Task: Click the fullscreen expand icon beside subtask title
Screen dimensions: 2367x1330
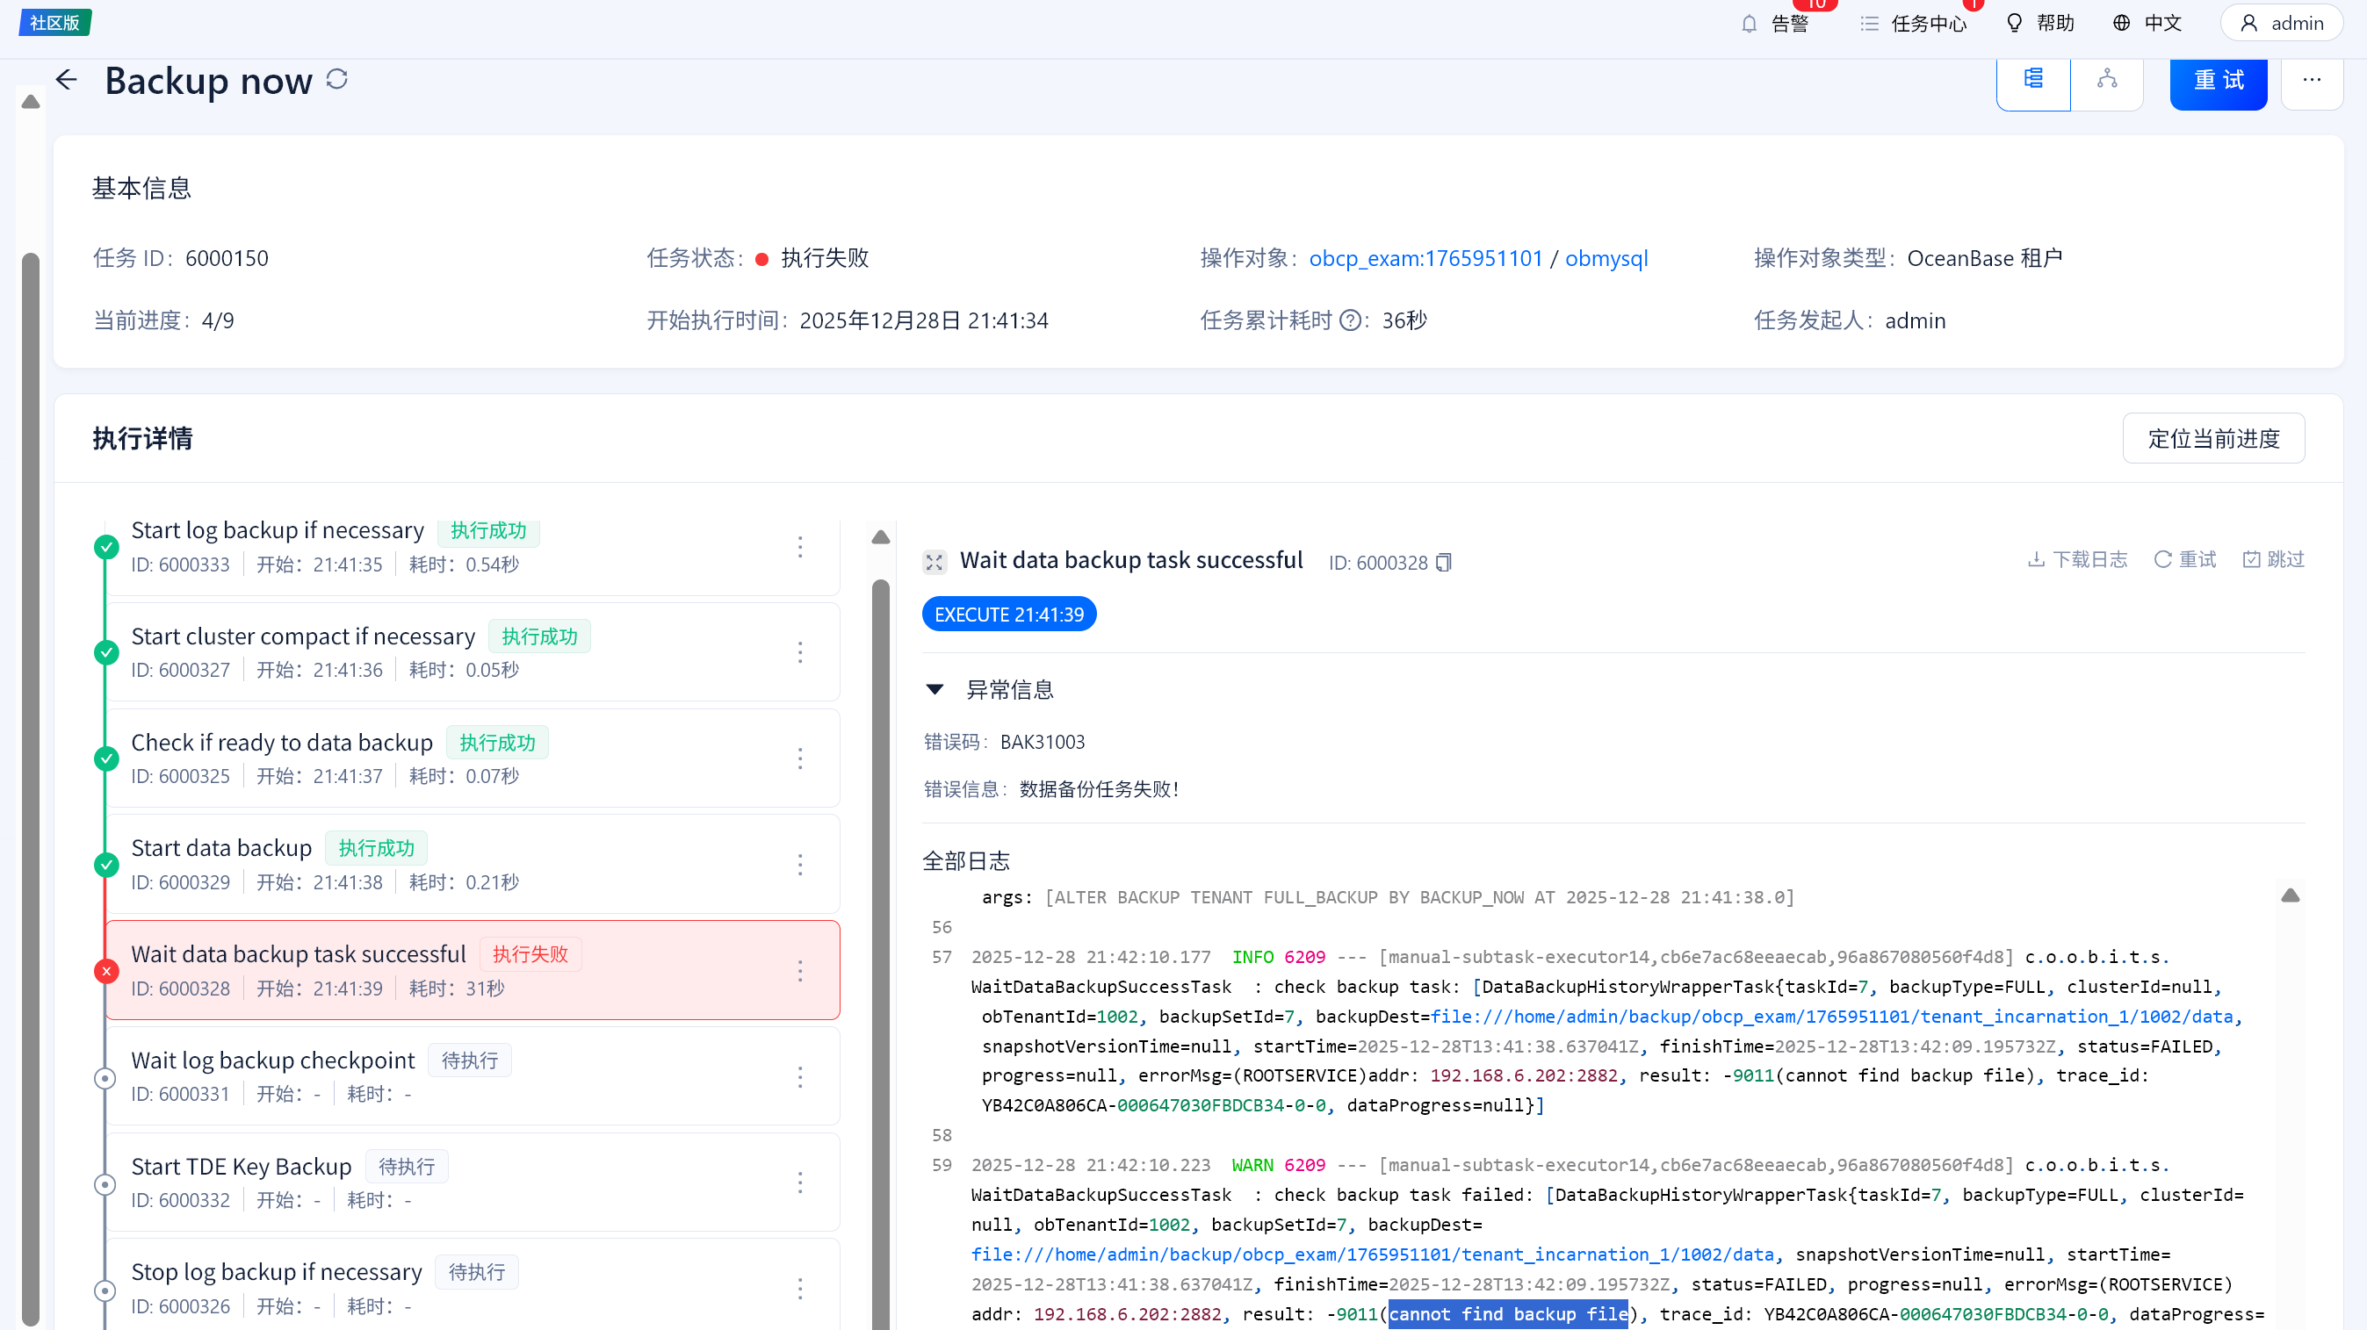Action: tap(935, 562)
